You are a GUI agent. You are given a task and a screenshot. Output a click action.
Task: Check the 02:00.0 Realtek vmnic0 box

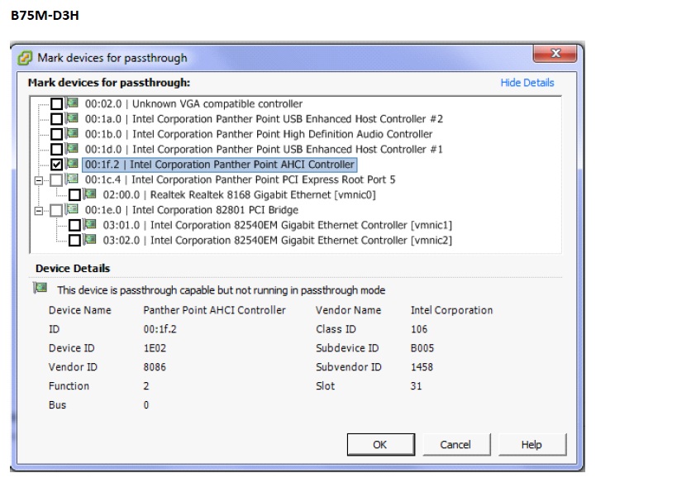74,194
